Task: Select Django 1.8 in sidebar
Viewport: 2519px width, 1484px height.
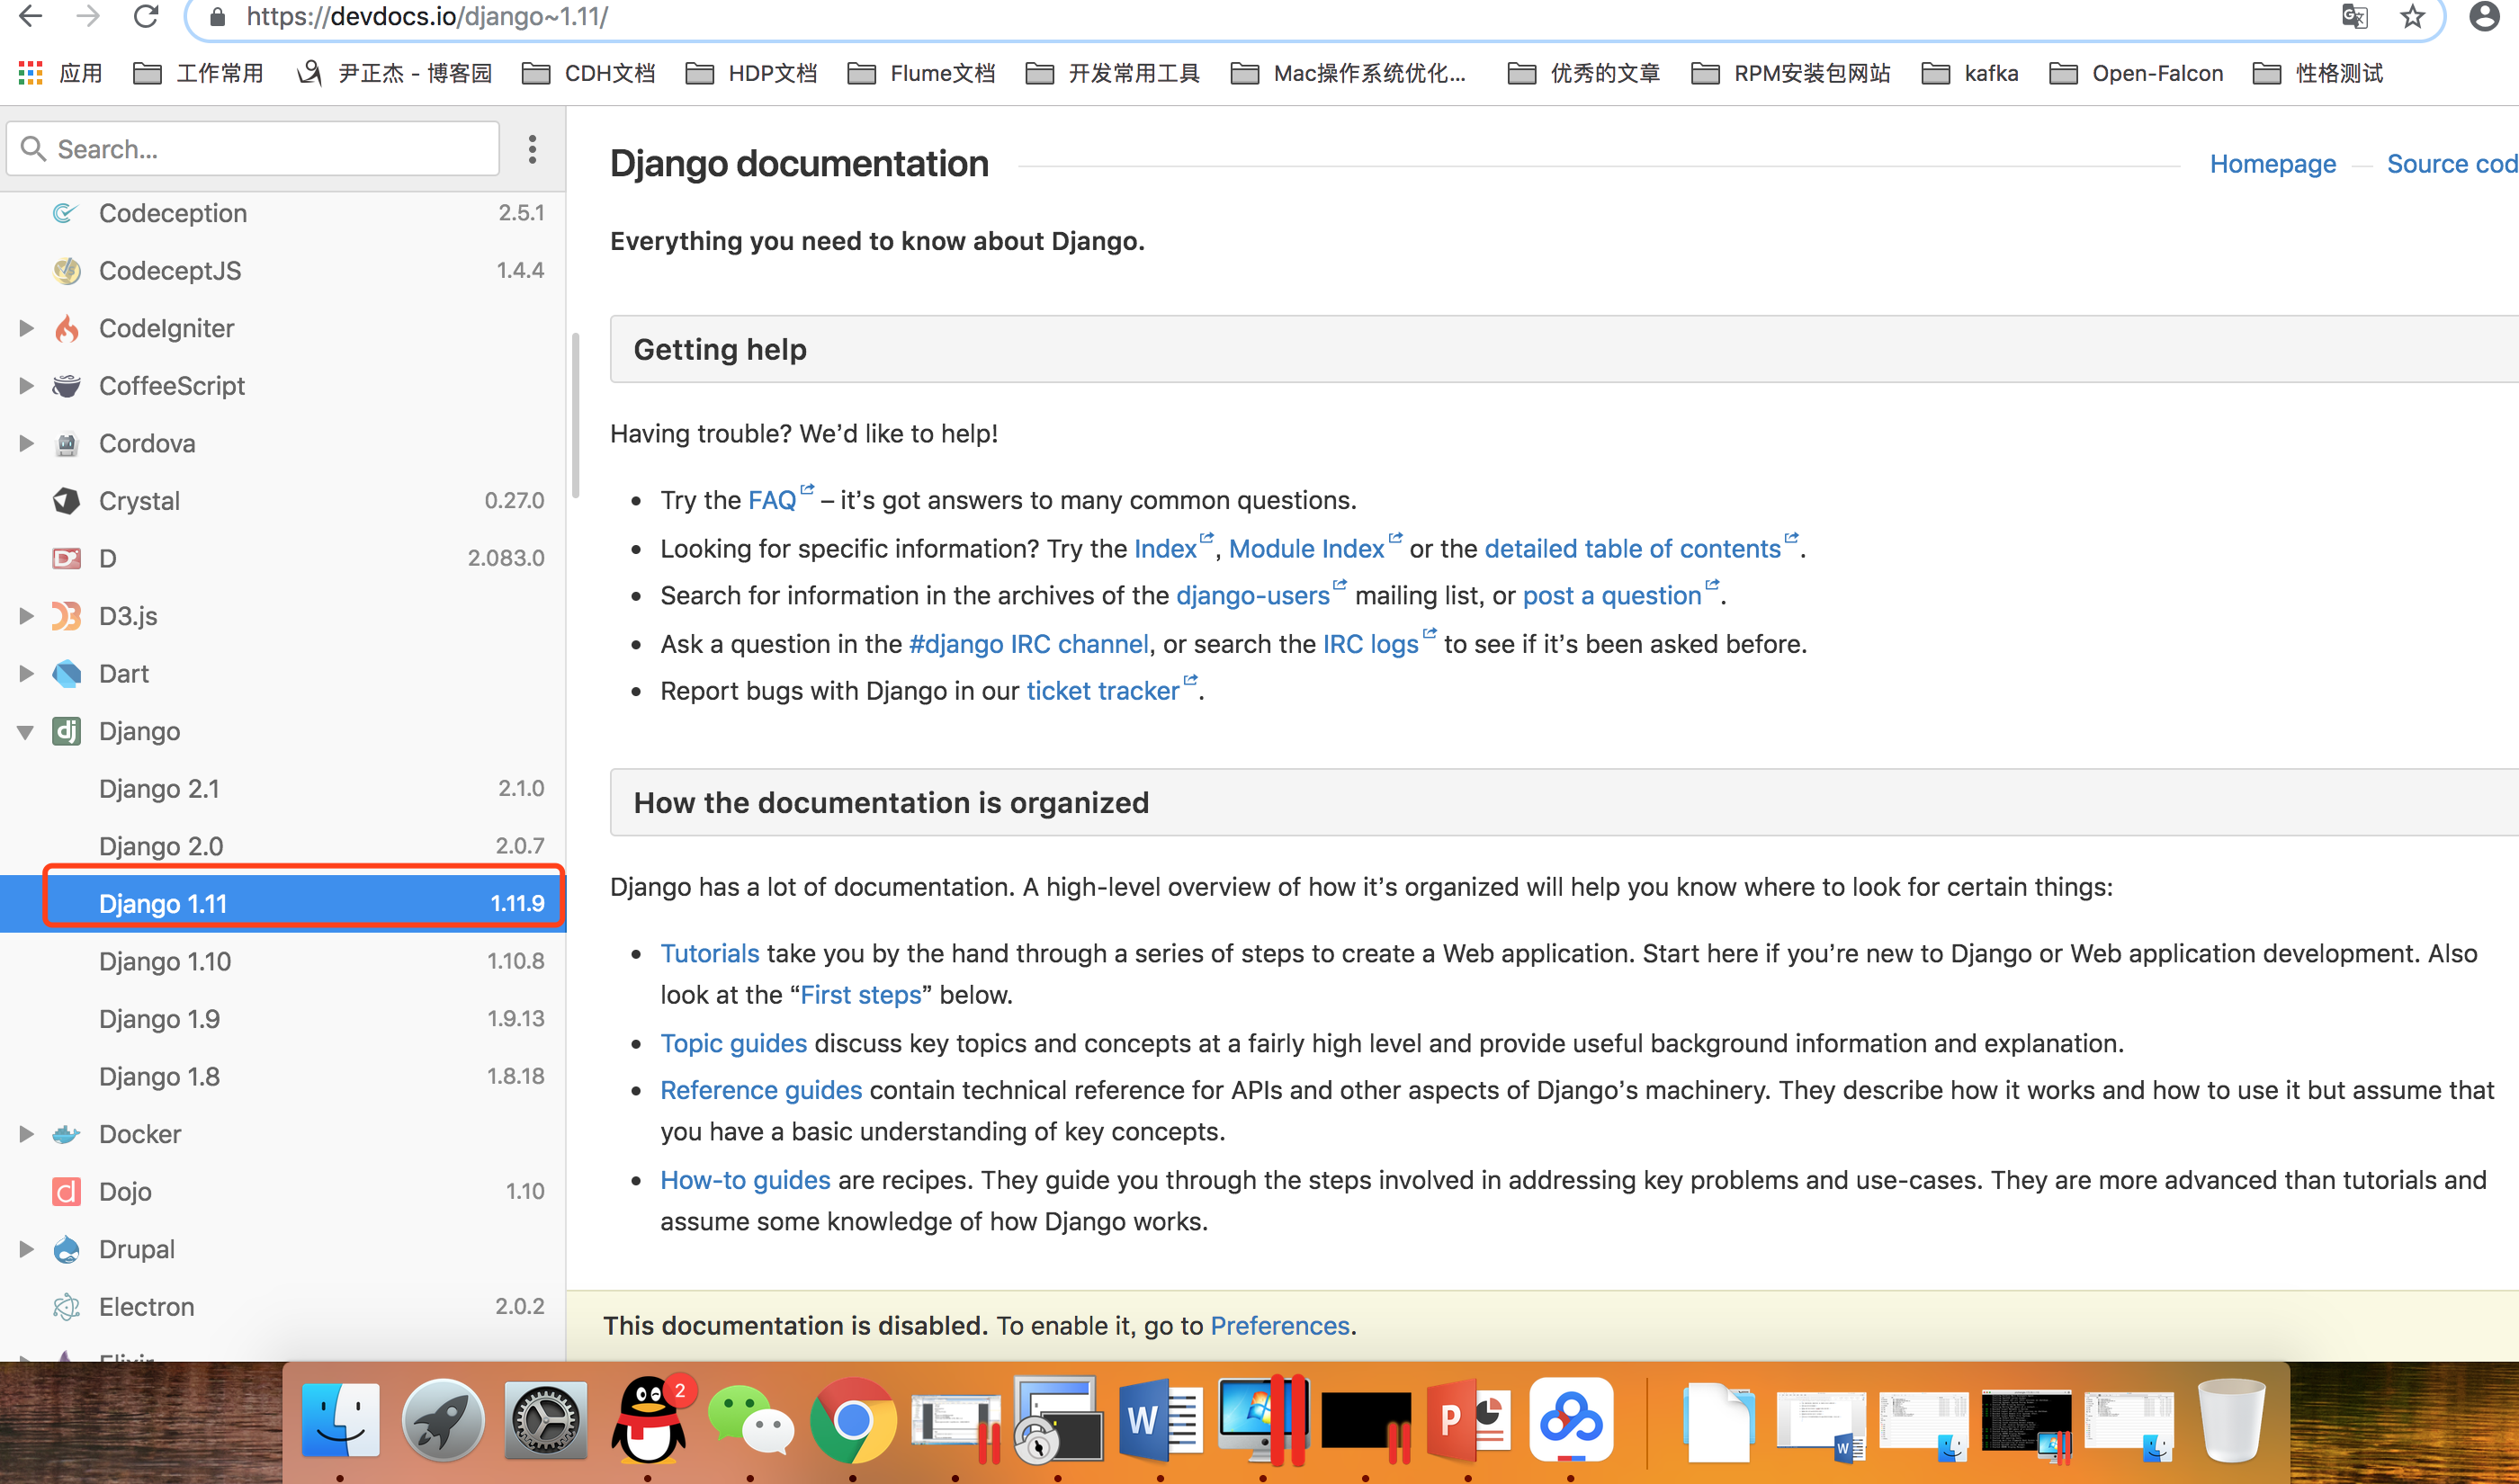Action: [x=283, y=1076]
